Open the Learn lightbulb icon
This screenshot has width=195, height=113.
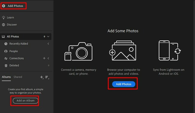pos(4,17)
